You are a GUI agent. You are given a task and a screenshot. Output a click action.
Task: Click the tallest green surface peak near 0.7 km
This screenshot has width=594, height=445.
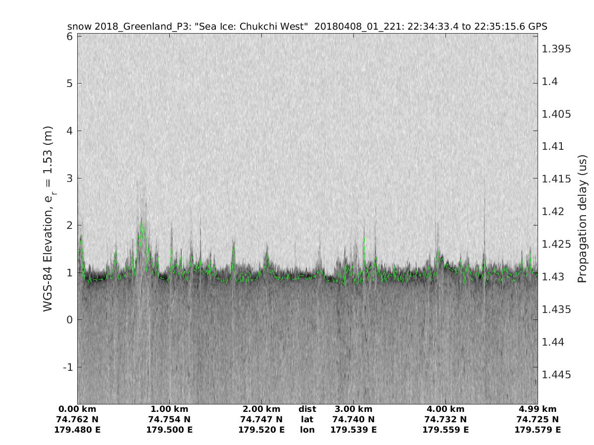pyautogui.click(x=142, y=224)
